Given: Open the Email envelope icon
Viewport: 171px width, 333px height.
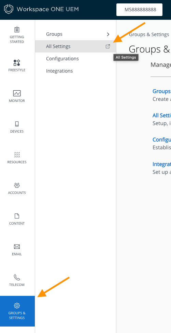Looking at the screenshot, I should [17, 247].
